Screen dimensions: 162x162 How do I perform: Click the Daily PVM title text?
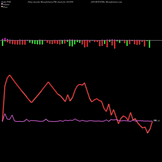point(6,2)
